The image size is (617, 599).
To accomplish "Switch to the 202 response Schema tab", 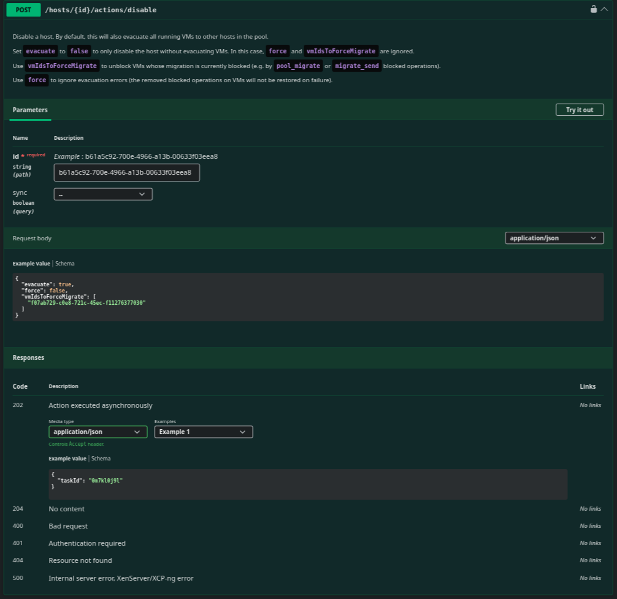I will click(x=101, y=459).
